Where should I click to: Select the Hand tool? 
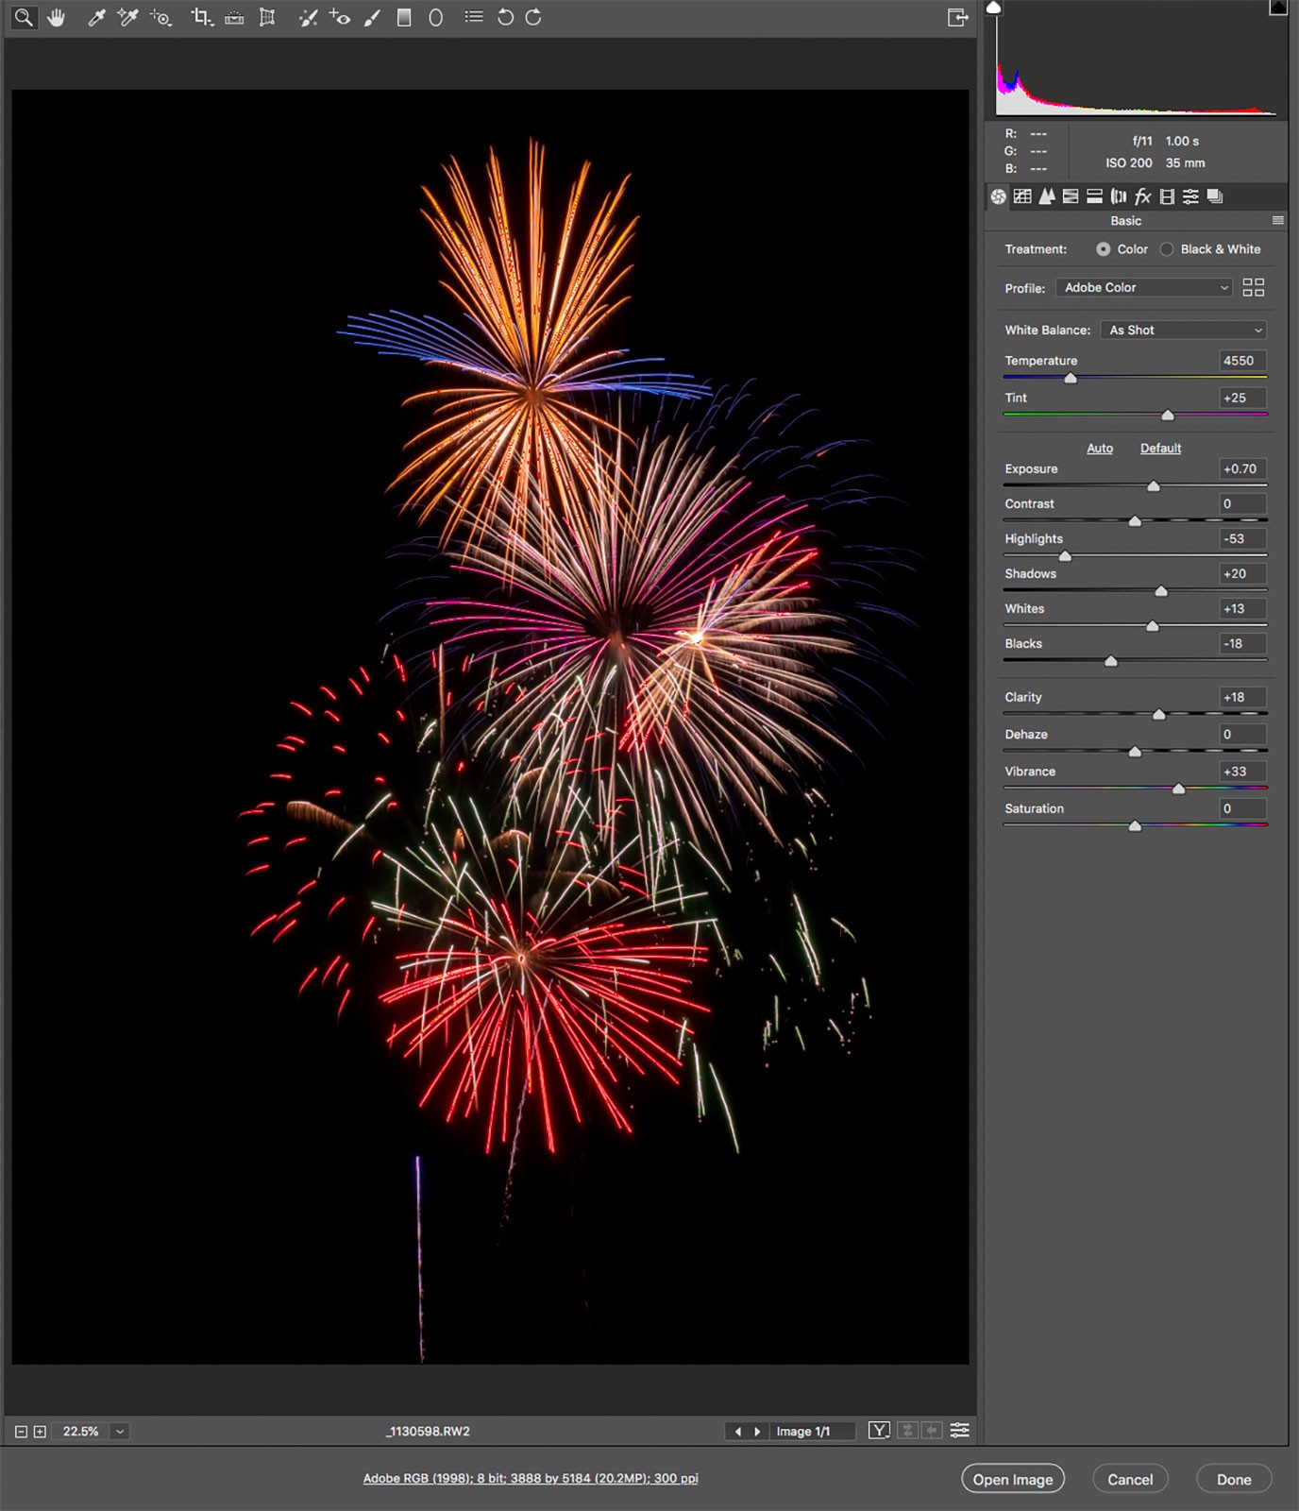point(57,18)
